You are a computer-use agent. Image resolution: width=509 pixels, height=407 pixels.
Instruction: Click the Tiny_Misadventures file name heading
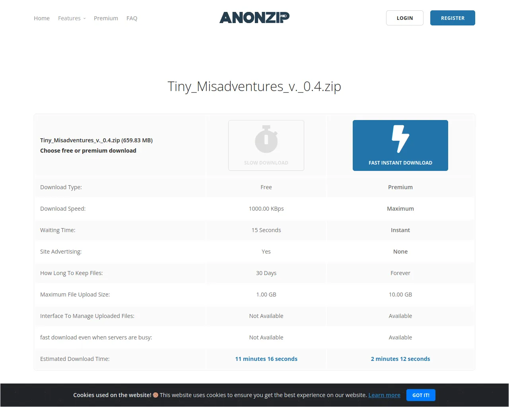click(254, 86)
